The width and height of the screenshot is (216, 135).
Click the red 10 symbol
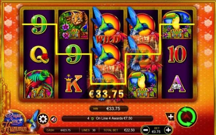pos(177,54)
